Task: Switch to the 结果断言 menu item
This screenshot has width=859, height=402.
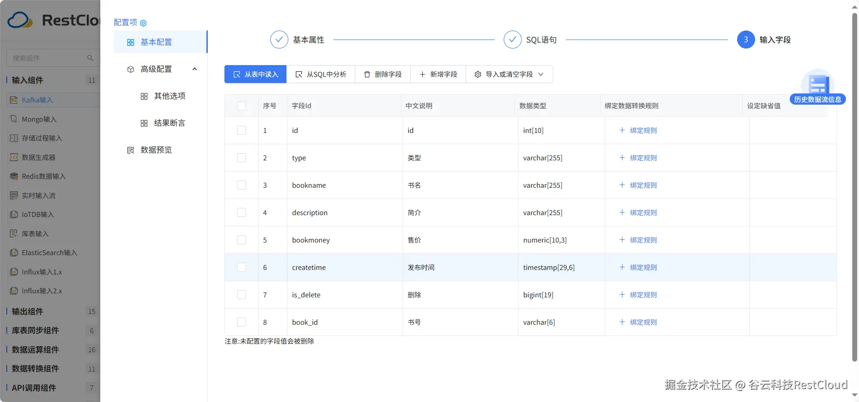Action: pos(169,123)
